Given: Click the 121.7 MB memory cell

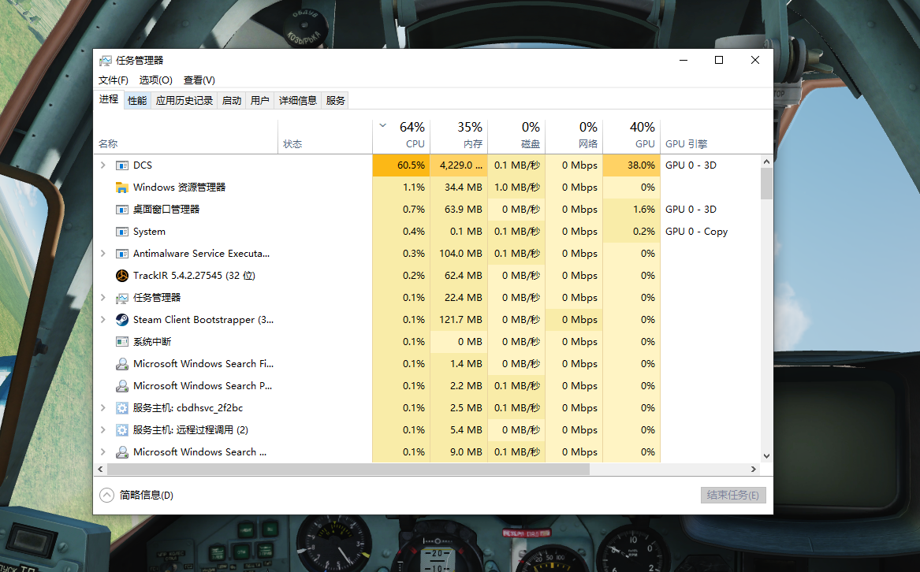Looking at the screenshot, I should [x=460, y=320].
